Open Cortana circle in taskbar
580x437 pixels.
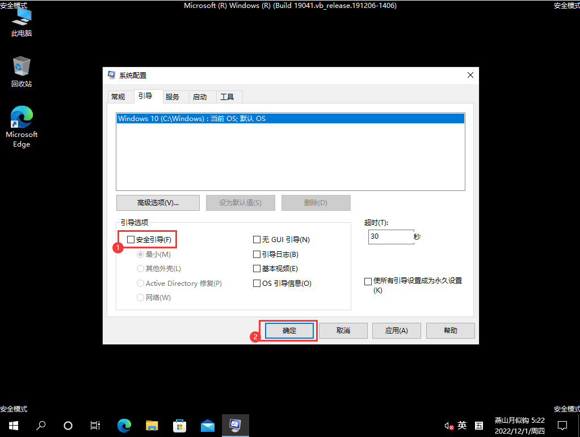pyautogui.click(x=68, y=426)
